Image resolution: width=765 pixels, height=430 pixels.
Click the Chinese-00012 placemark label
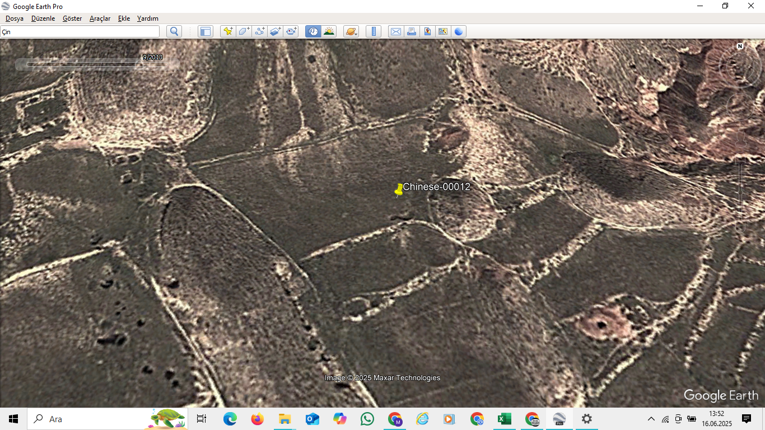pyautogui.click(x=437, y=186)
